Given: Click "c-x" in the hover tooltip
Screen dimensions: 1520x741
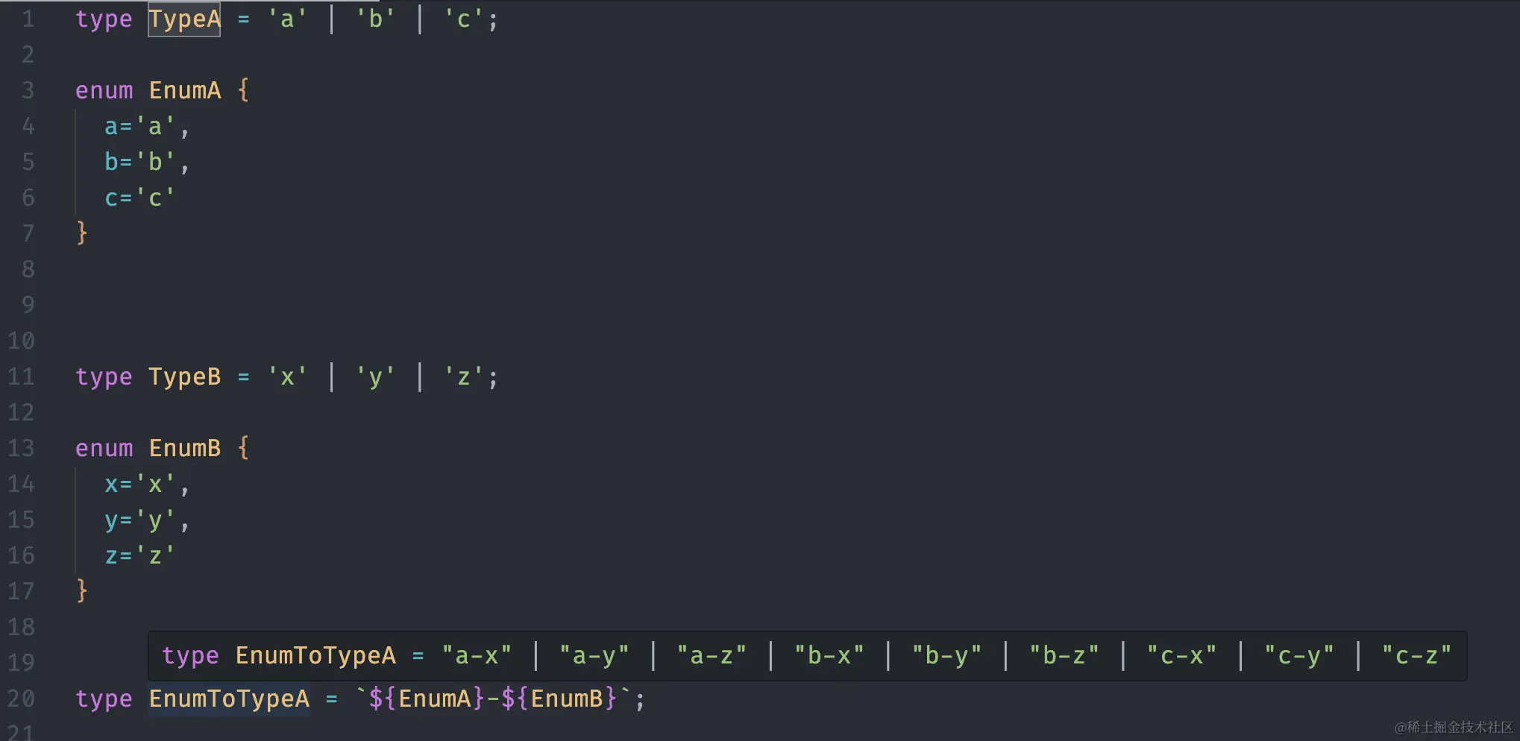Looking at the screenshot, I should point(1182,656).
